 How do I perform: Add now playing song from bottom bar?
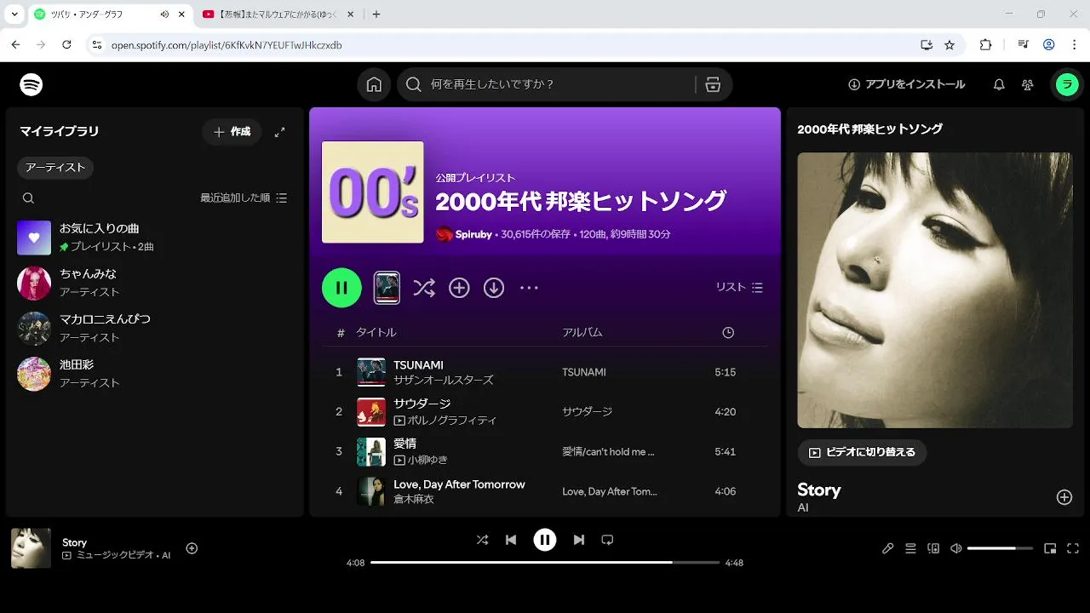192,548
